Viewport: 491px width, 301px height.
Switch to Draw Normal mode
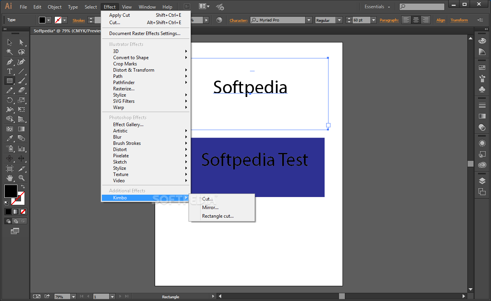(x=8, y=221)
